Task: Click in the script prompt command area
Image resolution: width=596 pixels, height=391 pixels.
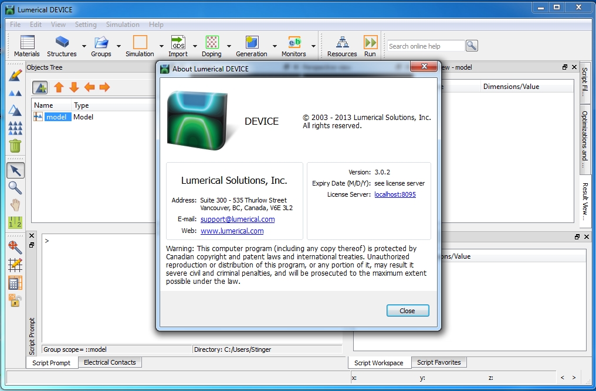Action: point(192,288)
